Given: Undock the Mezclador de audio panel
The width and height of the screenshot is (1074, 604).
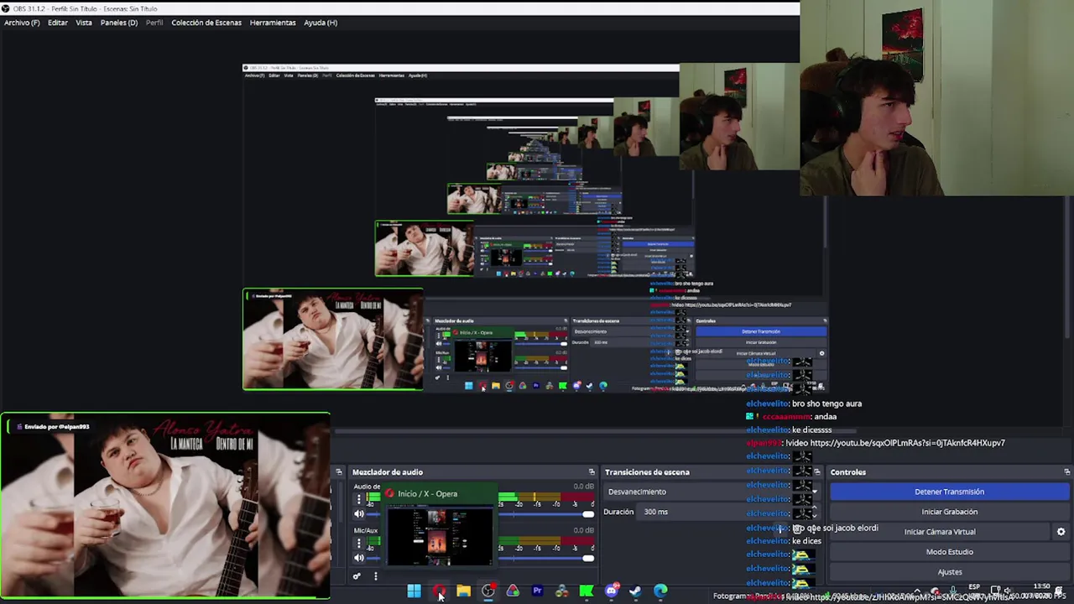Looking at the screenshot, I should 592,472.
